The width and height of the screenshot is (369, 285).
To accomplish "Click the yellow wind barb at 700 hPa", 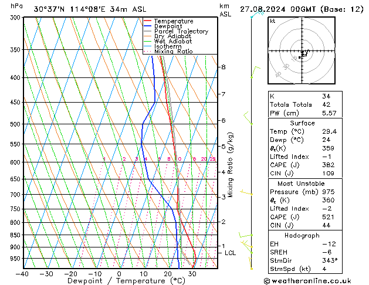I will [246, 192].
